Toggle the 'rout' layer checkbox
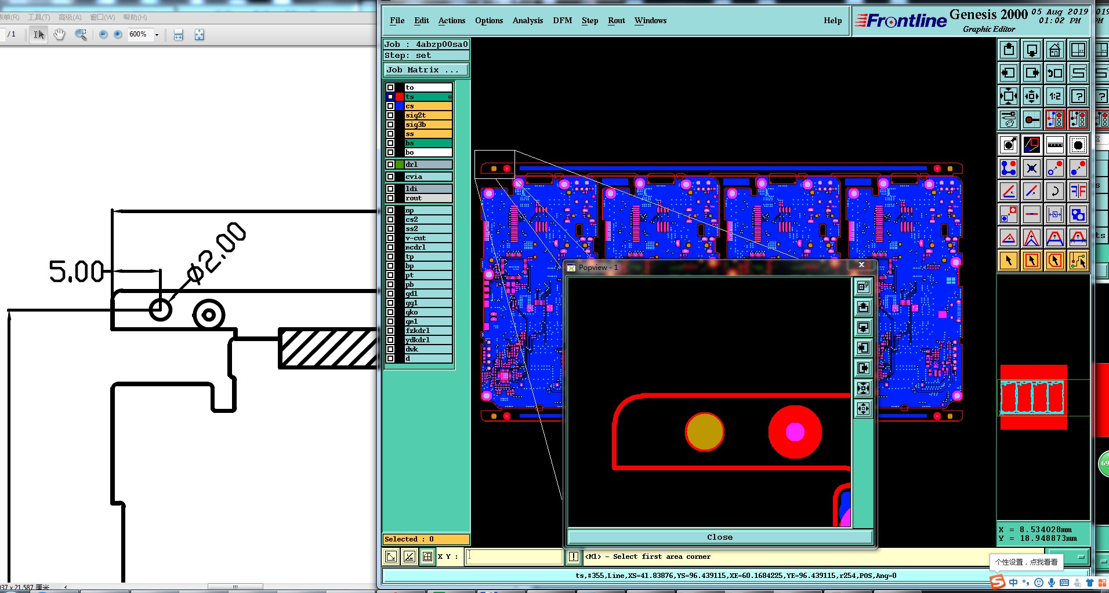The image size is (1109, 593). click(x=390, y=198)
